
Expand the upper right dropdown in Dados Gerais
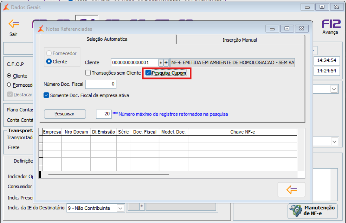tap(334, 89)
